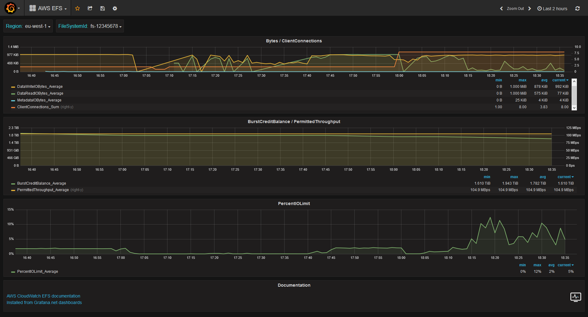Open AWS CloudWatch EFS documentation link
588x317 pixels.
pos(43,296)
